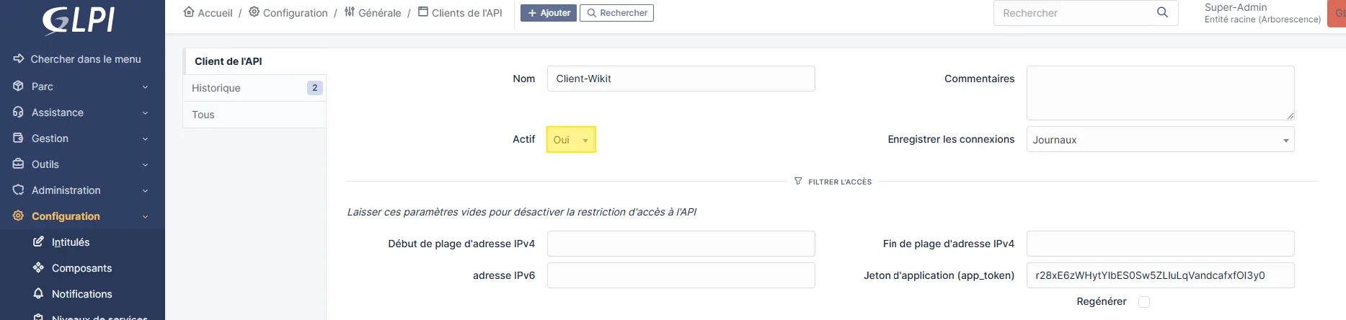Click the Accueil home icon in breadcrumb

click(189, 12)
